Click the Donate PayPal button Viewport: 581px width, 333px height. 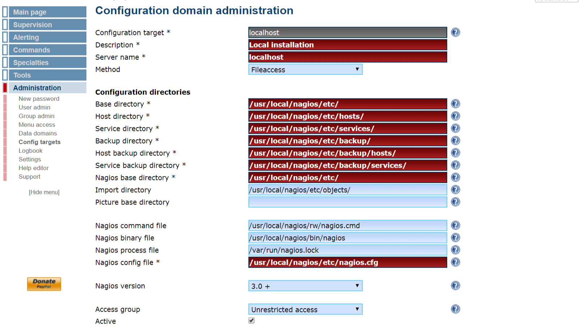(44, 284)
